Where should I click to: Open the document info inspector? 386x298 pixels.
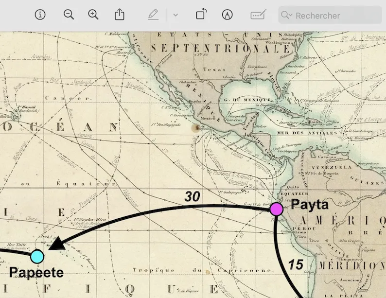point(40,15)
